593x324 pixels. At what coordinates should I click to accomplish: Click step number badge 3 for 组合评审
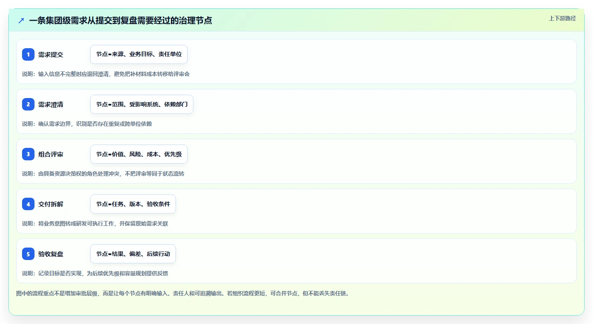click(x=28, y=154)
